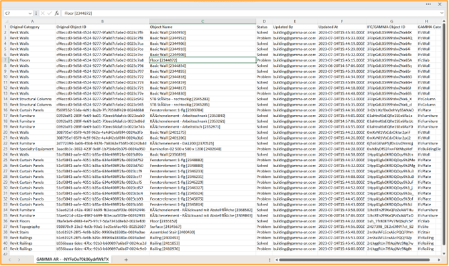Click the three-dot splitter beside the horizontal scrollbar
This screenshot has height=266, width=449.
(x=269, y=260)
